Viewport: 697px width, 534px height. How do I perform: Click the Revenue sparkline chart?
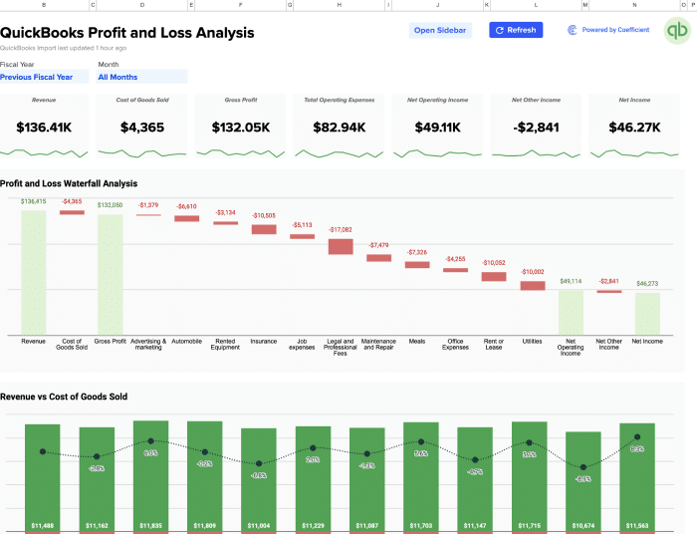pos(44,153)
